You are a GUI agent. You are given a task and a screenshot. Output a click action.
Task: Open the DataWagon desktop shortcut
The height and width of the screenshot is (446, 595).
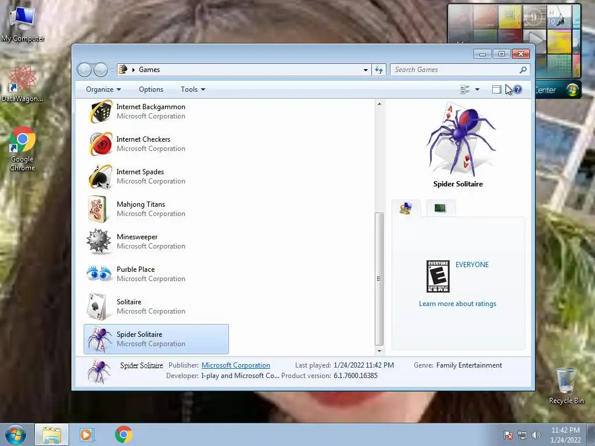(23, 84)
